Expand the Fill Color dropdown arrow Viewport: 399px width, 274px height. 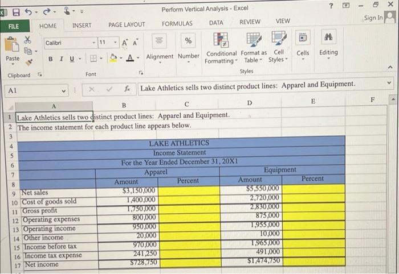(x=121, y=58)
